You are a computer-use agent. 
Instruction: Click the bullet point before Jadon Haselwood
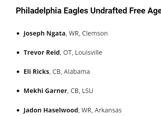(x=18, y=110)
